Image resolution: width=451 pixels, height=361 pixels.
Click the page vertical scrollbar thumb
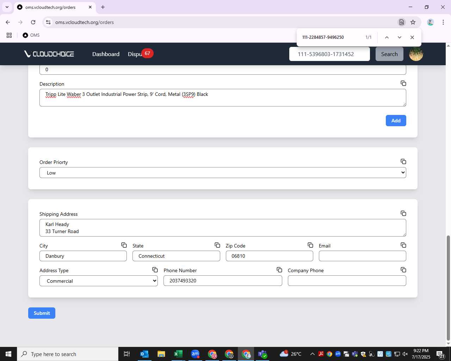pos(448,288)
